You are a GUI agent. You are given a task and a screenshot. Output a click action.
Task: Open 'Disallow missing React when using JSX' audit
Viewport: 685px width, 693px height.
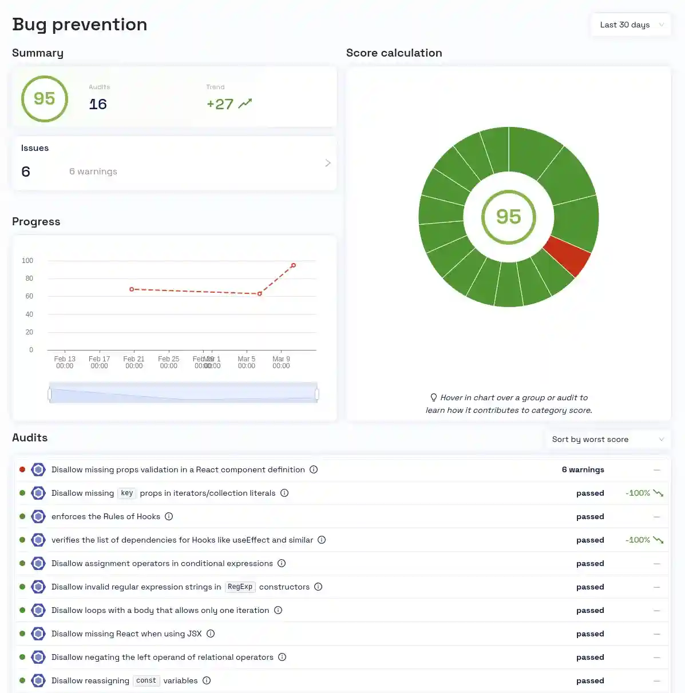click(126, 634)
